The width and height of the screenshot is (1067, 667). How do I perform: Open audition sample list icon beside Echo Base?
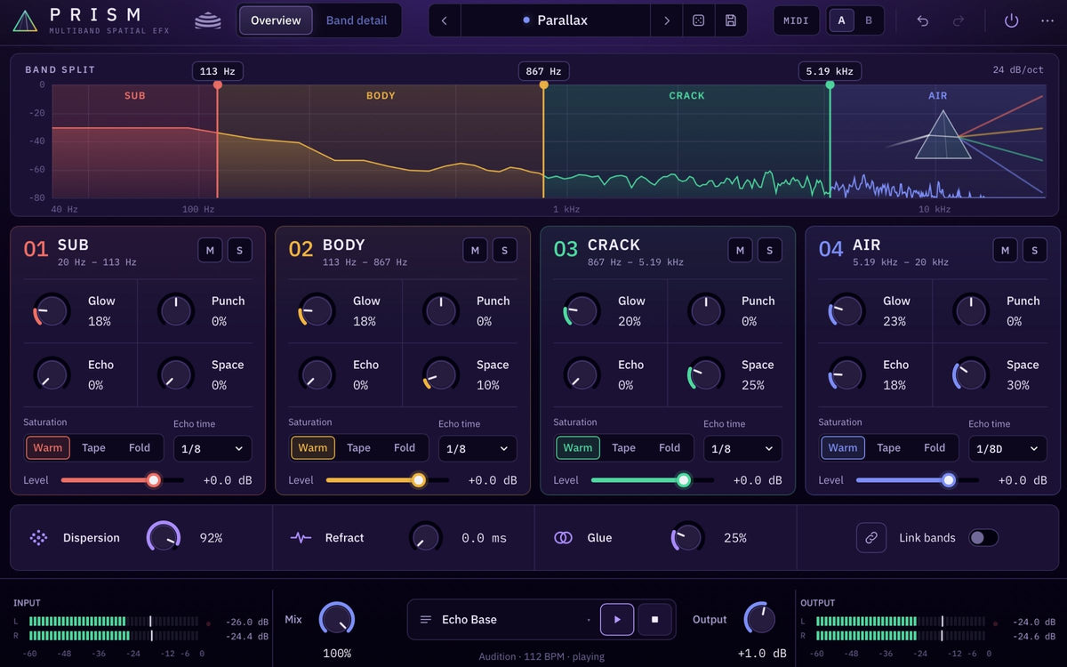(x=426, y=619)
